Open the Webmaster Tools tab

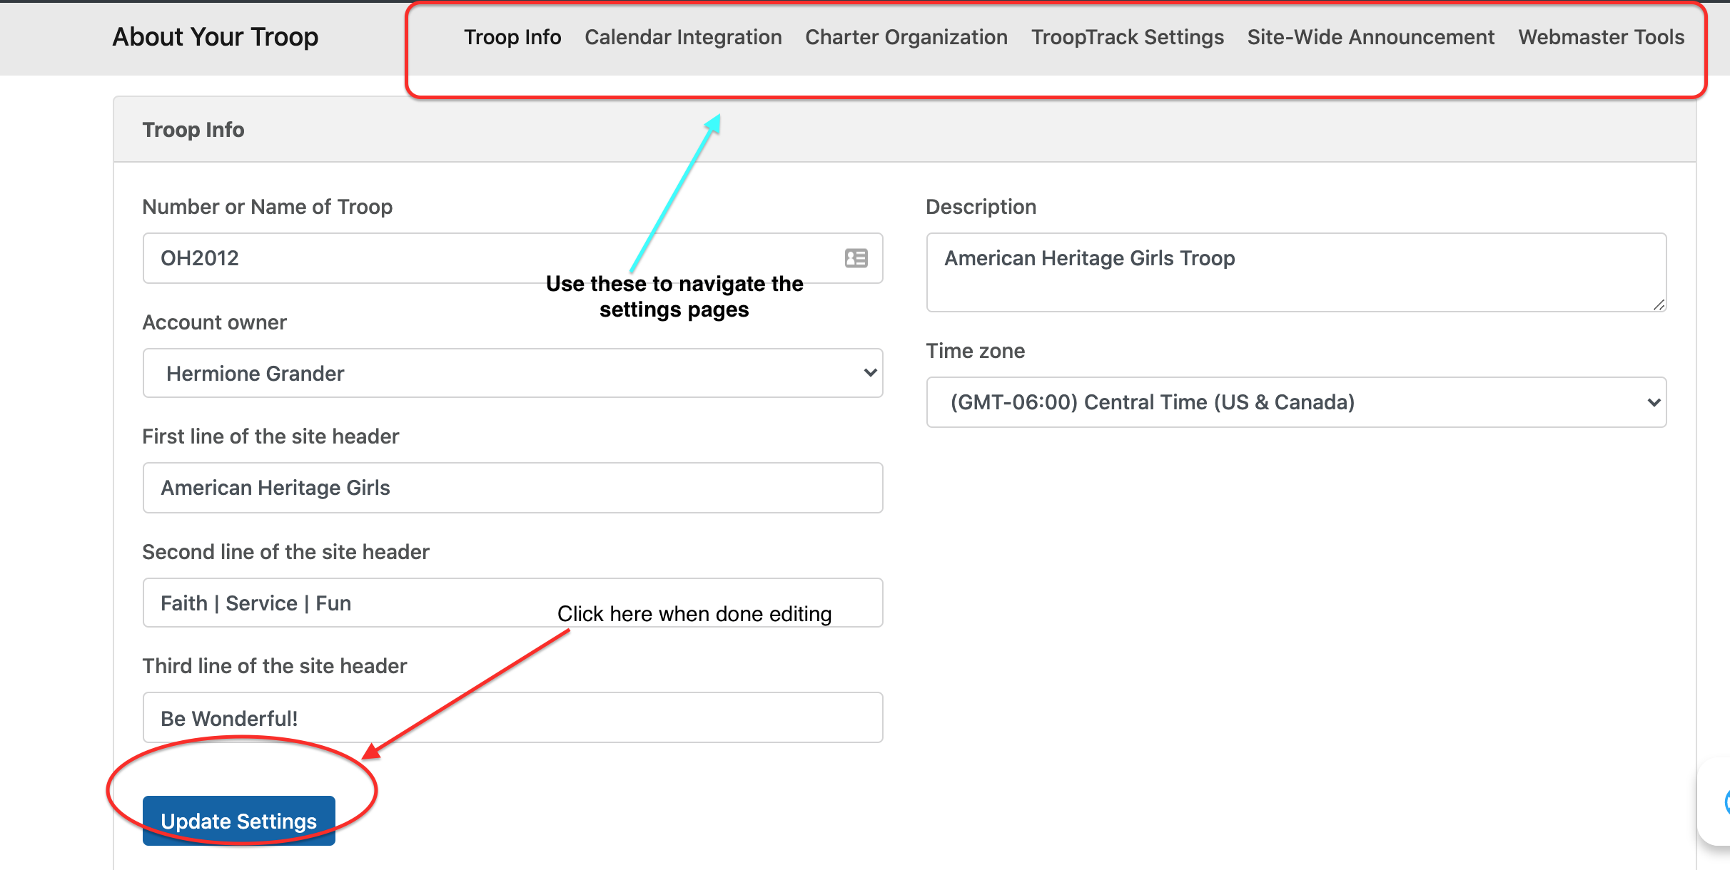tap(1601, 37)
